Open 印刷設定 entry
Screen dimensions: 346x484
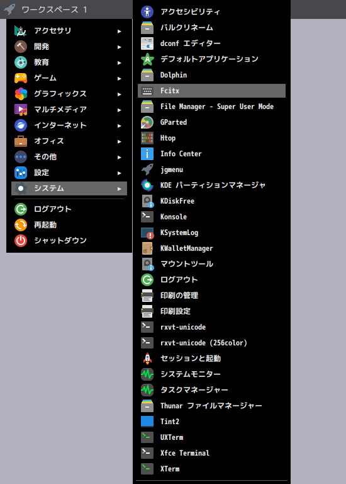[x=211, y=311]
